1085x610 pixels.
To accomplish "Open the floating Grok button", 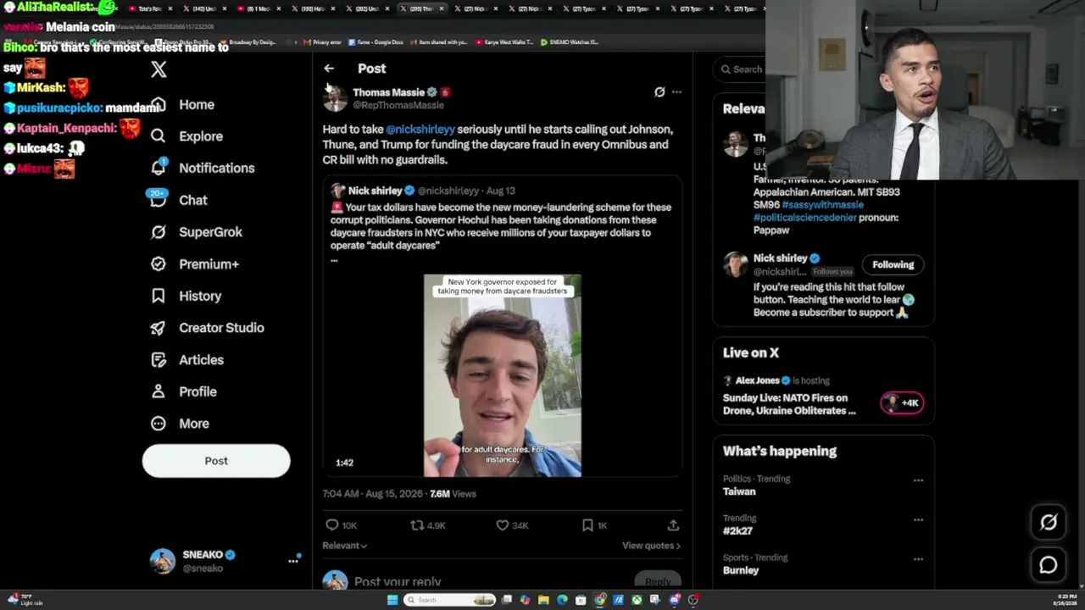I will pos(1049,523).
